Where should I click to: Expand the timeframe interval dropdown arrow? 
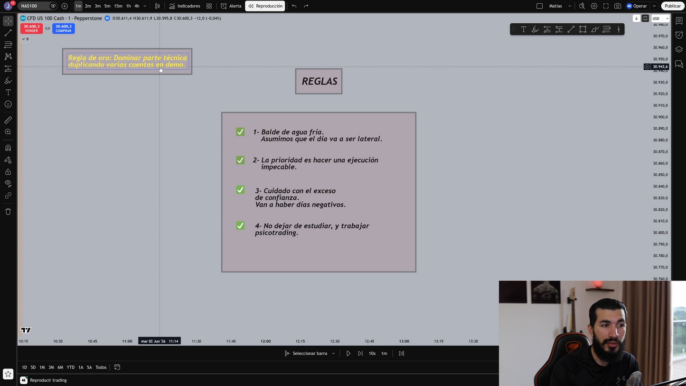[x=145, y=6]
